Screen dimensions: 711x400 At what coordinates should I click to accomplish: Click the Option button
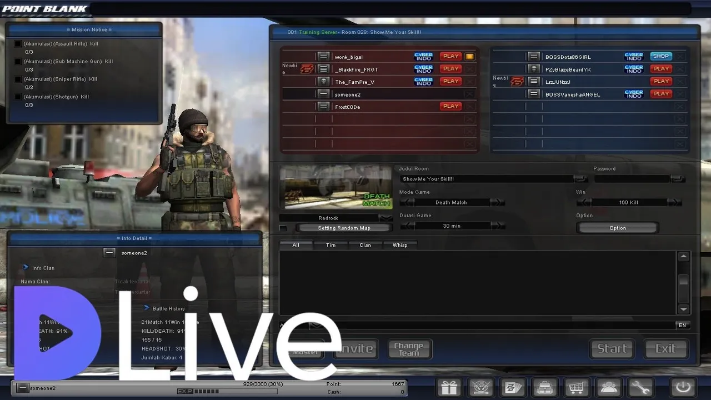[x=618, y=228]
